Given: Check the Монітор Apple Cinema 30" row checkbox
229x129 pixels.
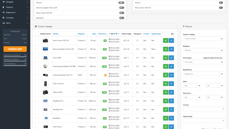Looking at the screenshot, I should (x=37, y=49).
